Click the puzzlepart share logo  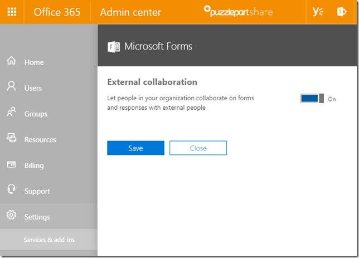239,11
